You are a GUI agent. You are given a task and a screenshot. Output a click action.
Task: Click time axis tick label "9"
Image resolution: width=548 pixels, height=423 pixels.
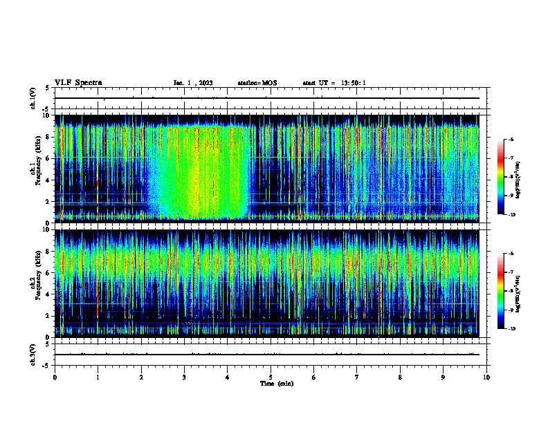[443, 377]
